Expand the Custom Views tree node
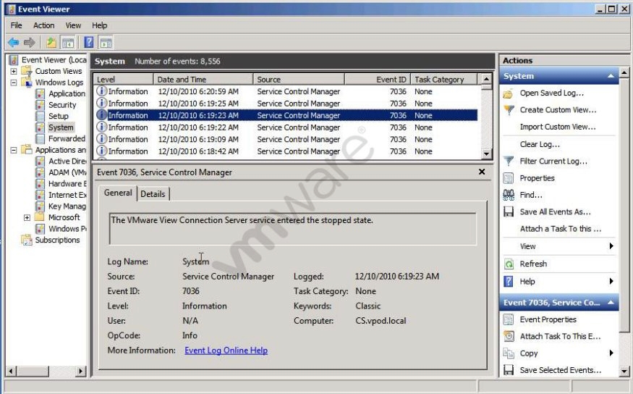The width and height of the screenshot is (633, 394). click(x=14, y=71)
